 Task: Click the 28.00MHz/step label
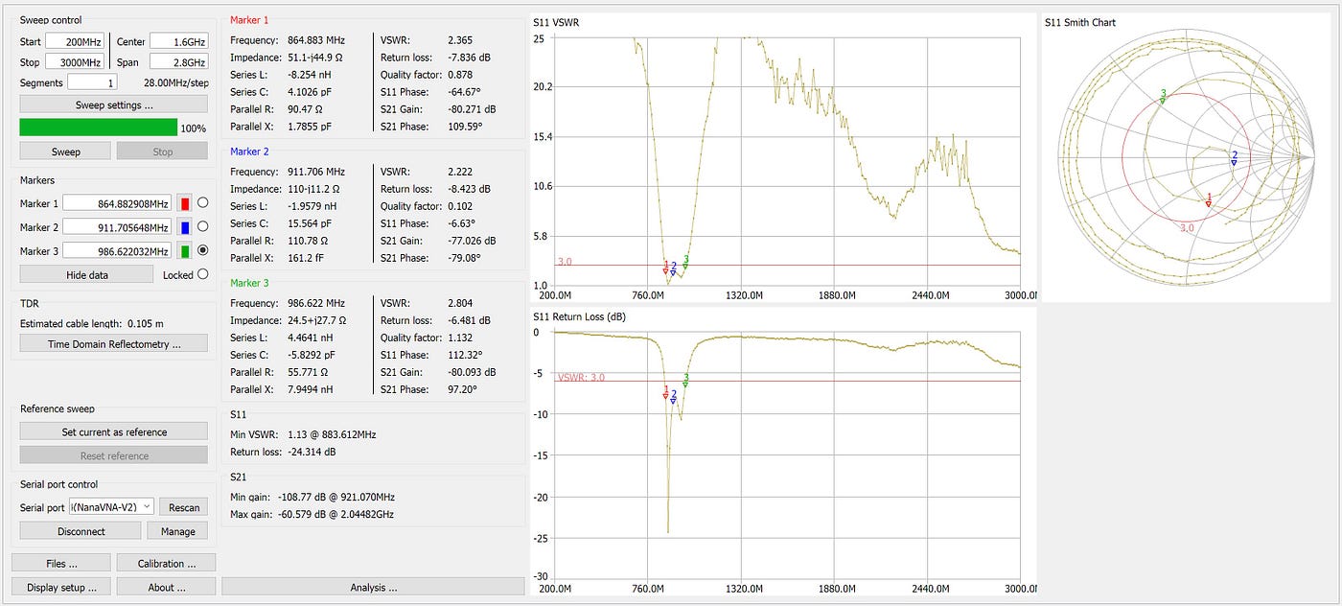click(x=175, y=83)
